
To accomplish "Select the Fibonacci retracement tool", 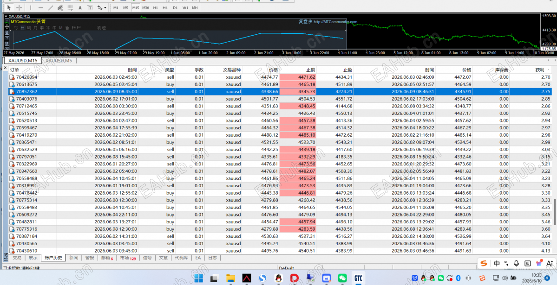I will [x=70, y=7].
